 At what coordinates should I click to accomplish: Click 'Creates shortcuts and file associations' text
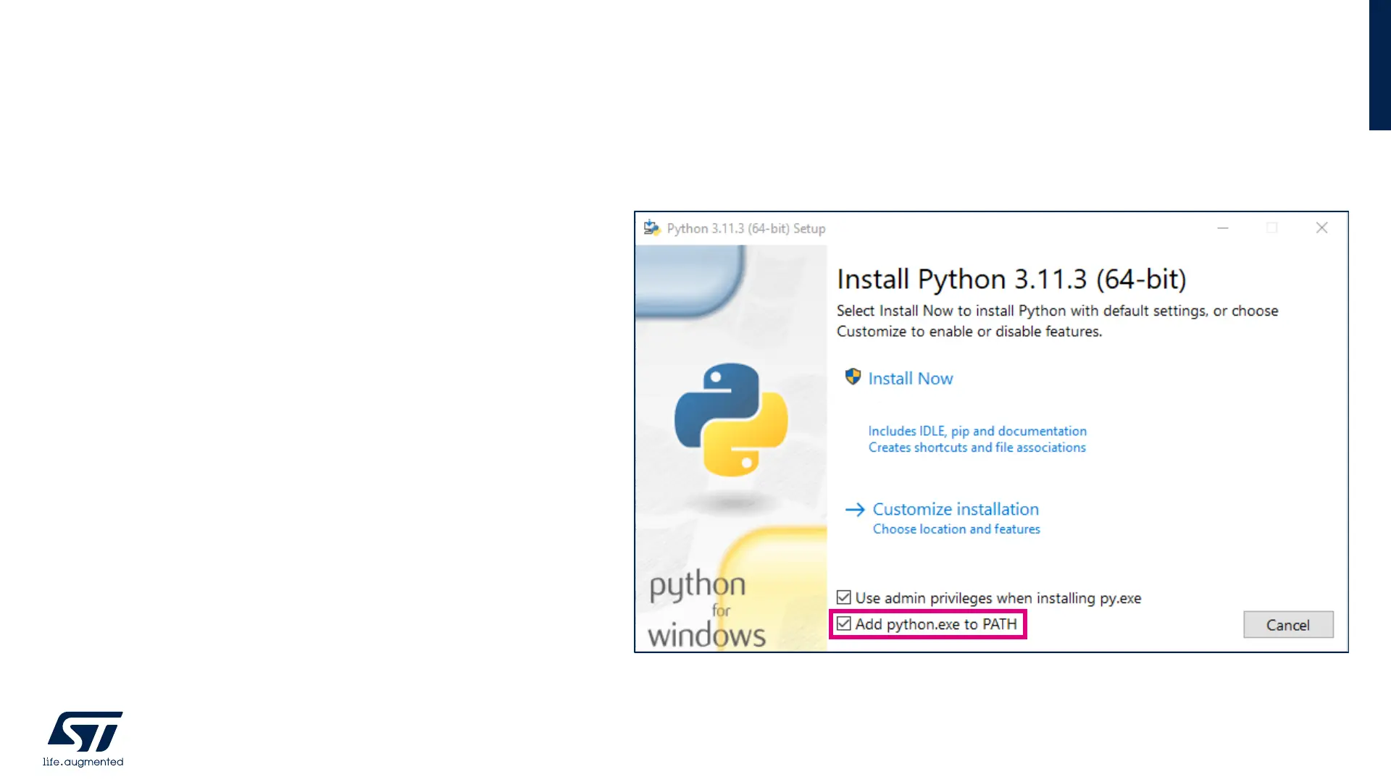tap(977, 447)
